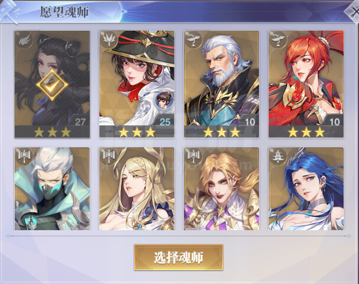
Task: Choose the masked white-haired man card
Action: [x=52, y=189]
